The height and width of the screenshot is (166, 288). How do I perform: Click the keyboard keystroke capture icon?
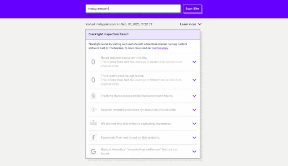pos(93,123)
